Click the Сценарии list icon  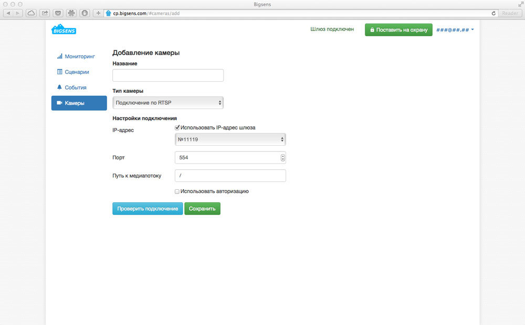click(x=60, y=72)
